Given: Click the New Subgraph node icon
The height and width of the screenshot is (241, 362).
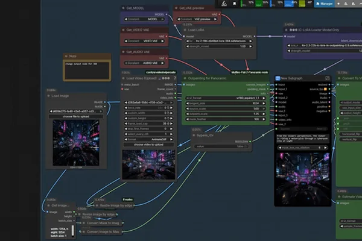Looking at the screenshot, I should [x=278, y=78].
